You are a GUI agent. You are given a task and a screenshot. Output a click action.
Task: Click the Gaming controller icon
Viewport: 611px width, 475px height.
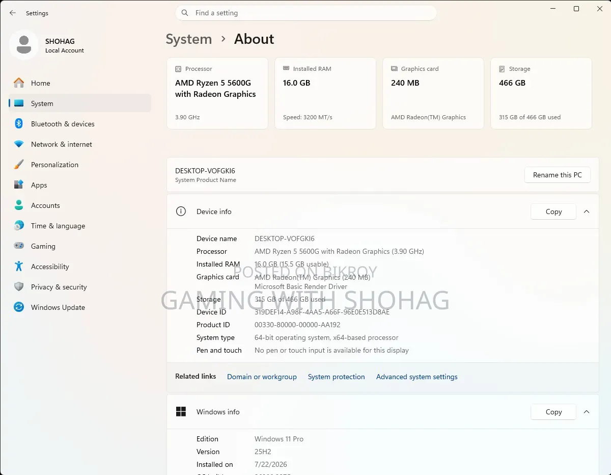click(19, 246)
